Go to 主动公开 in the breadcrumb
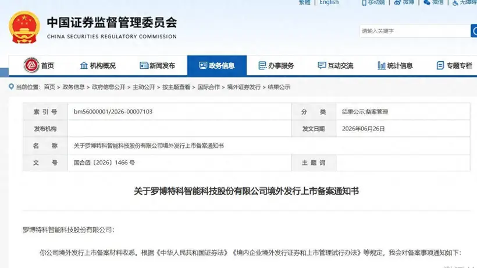The width and height of the screenshot is (477, 268). click(144, 87)
